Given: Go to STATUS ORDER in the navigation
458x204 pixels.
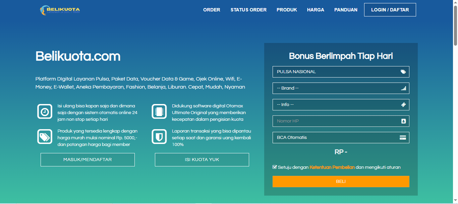Looking at the screenshot, I should click(248, 10).
